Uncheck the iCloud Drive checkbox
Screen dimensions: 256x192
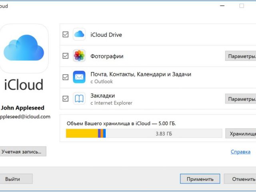coord(66,34)
